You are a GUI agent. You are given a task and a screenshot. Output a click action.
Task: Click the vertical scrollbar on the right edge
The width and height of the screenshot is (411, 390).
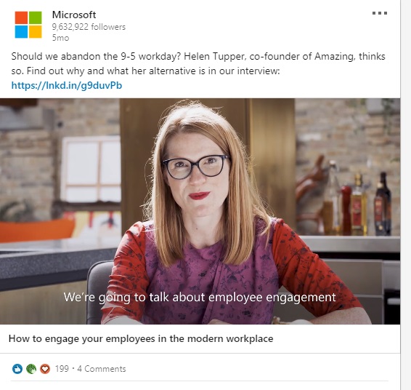pos(406,195)
